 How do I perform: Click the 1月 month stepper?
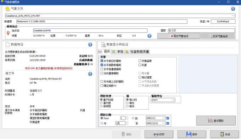pos(127,123)
